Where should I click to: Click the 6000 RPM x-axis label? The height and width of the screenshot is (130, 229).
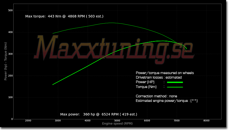(147, 121)
